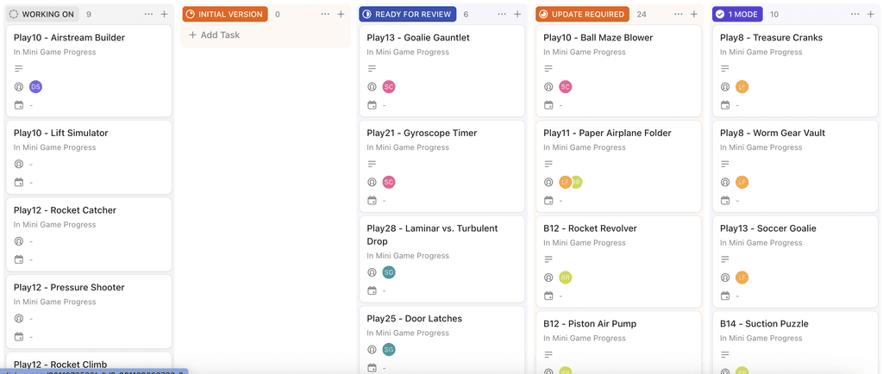Open the READY FOR REVIEW column options menu

[503, 14]
